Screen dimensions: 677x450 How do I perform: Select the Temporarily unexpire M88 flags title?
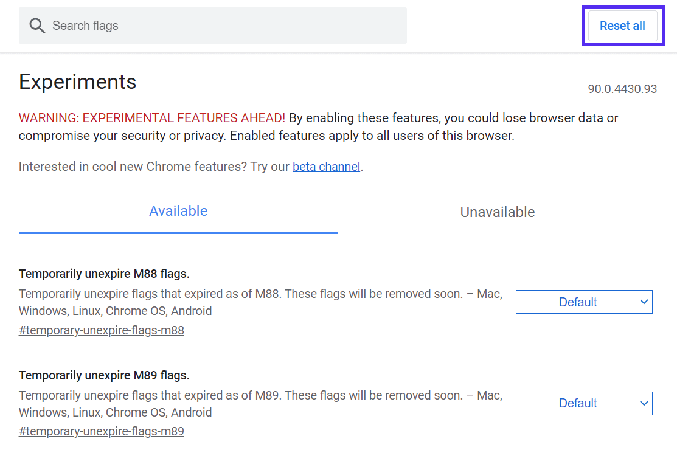pyautogui.click(x=104, y=274)
